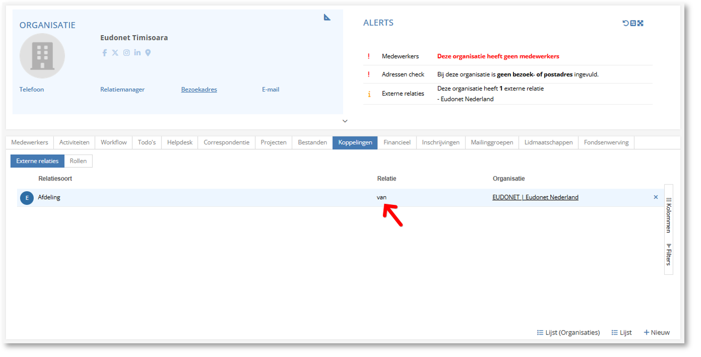This screenshot has width=701, height=357.
Task: Switch to the Rollen sub-tab
Action: [78, 161]
